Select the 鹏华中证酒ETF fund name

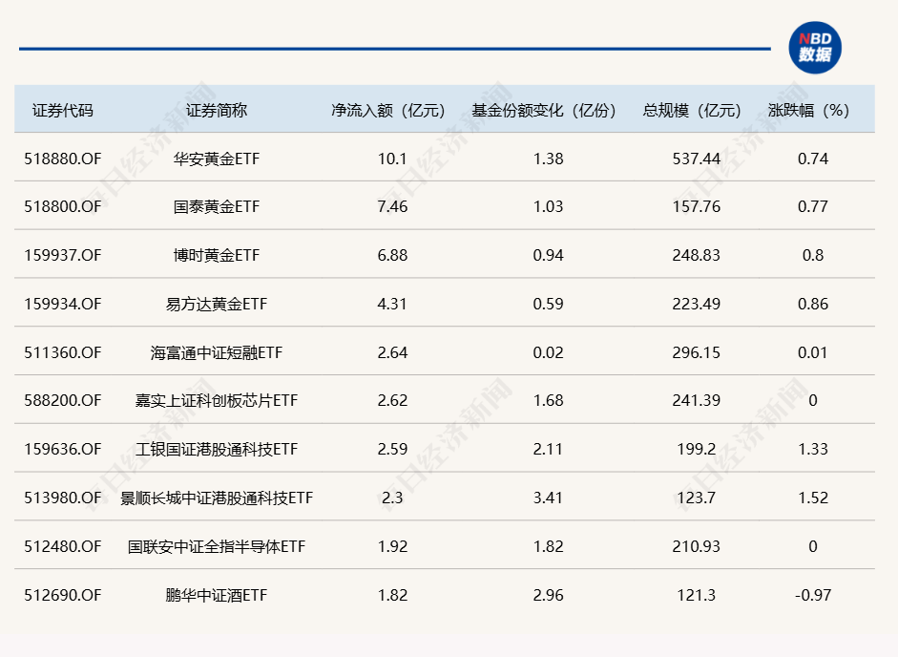tap(217, 596)
